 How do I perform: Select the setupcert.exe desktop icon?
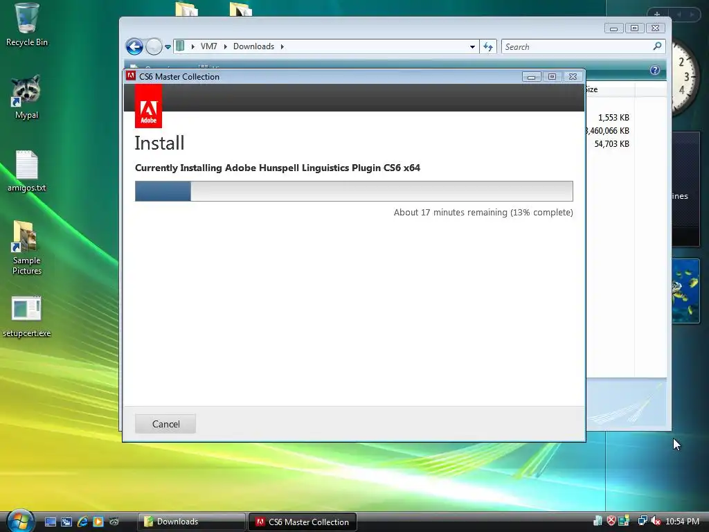point(27,317)
